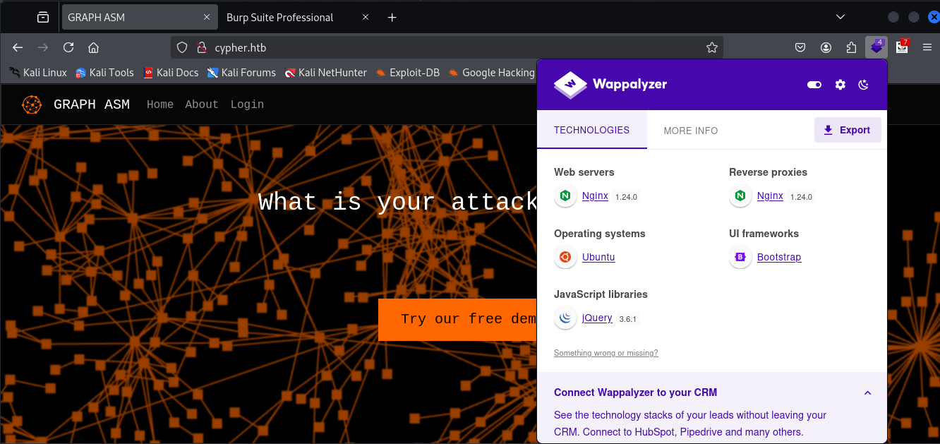This screenshot has width=940, height=444.
Task: Open the Extensions puzzle icon
Action: point(851,47)
